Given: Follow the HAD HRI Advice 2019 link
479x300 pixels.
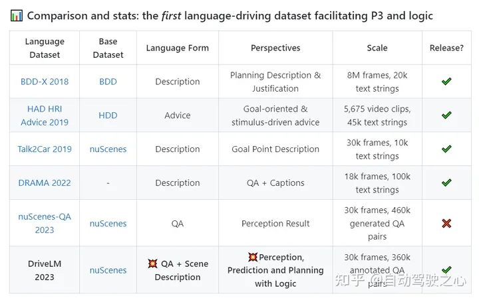Looking at the screenshot, I should click(45, 115).
